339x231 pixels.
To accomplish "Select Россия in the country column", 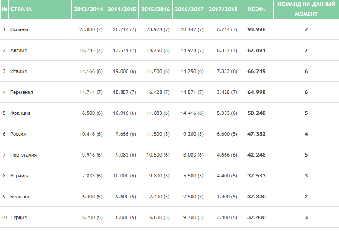I will click(x=18, y=134).
